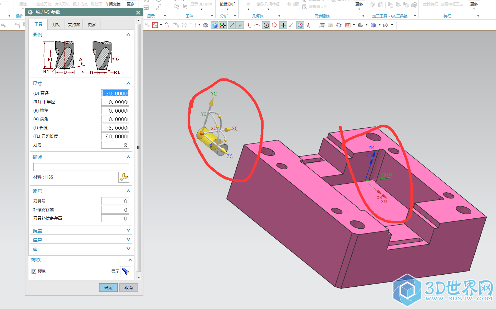496x309 pixels.
Task: Switch to the 更多 tab in dialog
Action: pyautogui.click(x=92, y=25)
